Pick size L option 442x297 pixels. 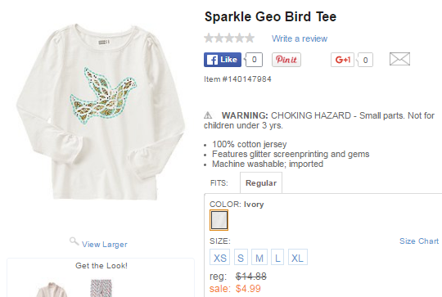coord(277,257)
